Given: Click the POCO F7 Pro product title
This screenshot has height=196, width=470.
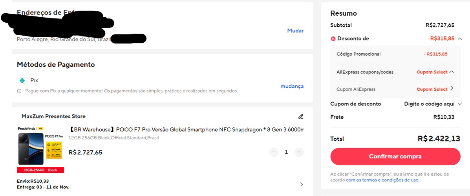Looking at the screenshot, I should coord(186,130).
